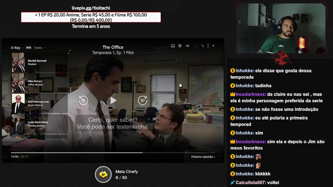The height and width of the screenshot is (187, 333).
Task: Open the subtitles and audio menu
Action: pos(173,46)
